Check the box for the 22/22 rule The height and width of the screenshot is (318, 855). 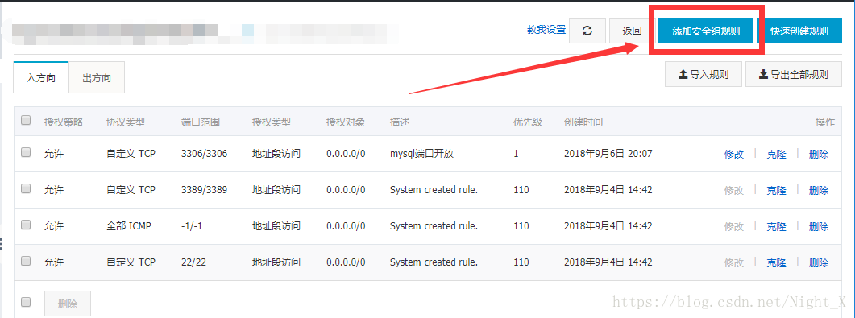[26, 262]
